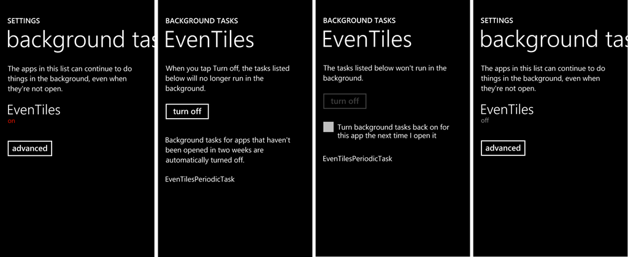The image size is (628, 257).
Task: Click EvenTiles title above "won't run" message
Action: coord(367,39)
